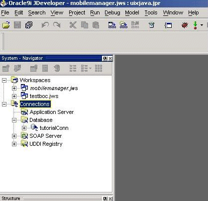This screenshot has width=208, height=201.
Task: Select the Connections tree node
Action: tap(35, 104)
